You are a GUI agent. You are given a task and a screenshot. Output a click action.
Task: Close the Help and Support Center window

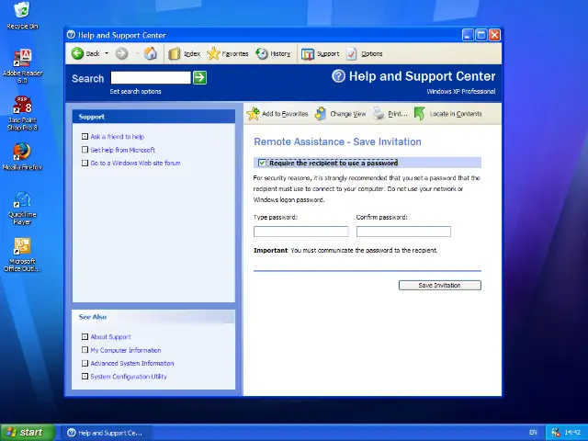(x=494, y=35)
